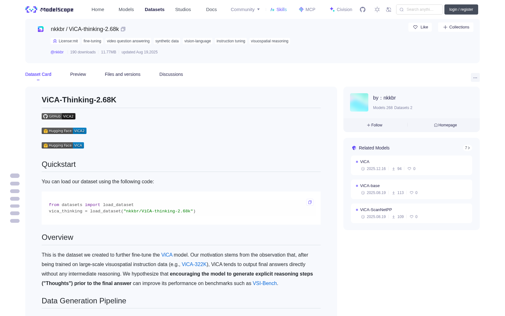Go to Home in navigation

pyautogui.click(x=98, y=9)
